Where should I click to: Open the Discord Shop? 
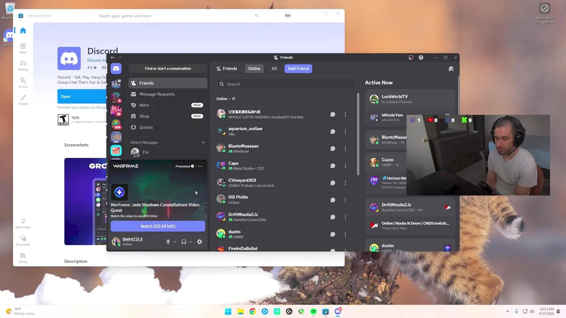click(168, 116)
